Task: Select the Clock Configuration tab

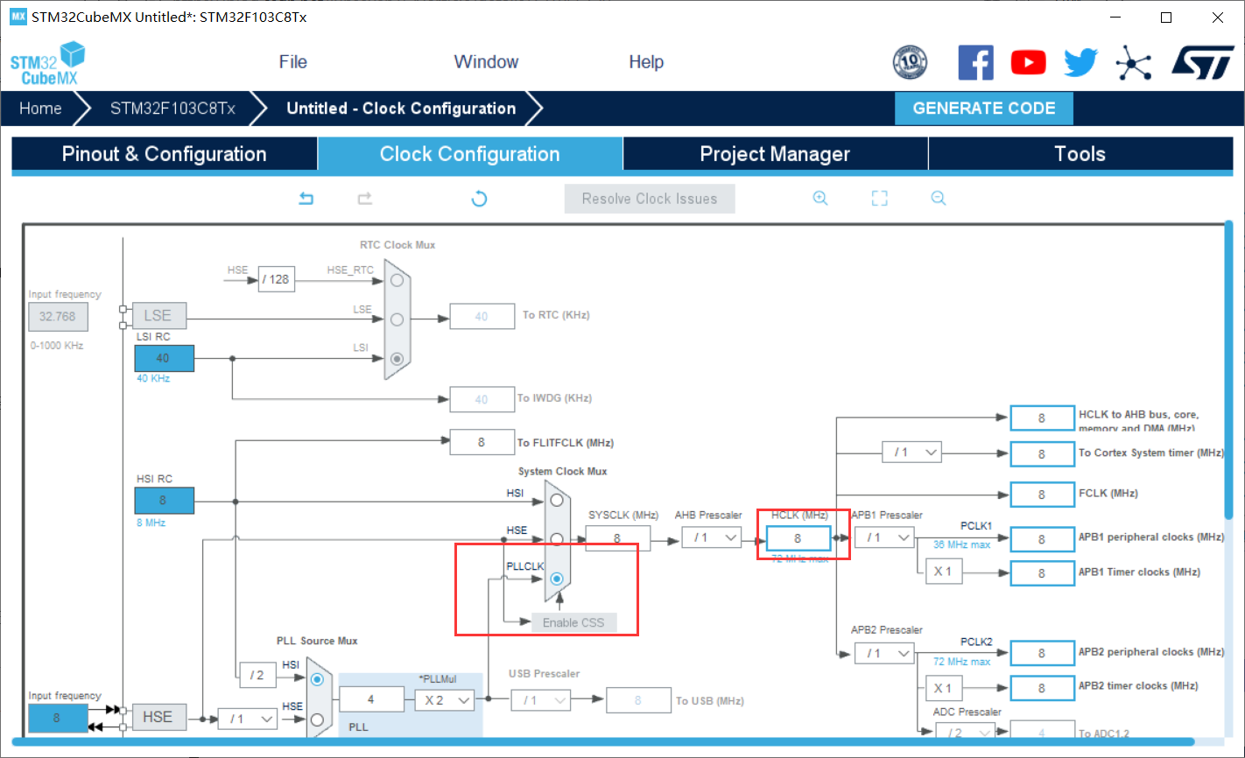Action: (470, 154)
